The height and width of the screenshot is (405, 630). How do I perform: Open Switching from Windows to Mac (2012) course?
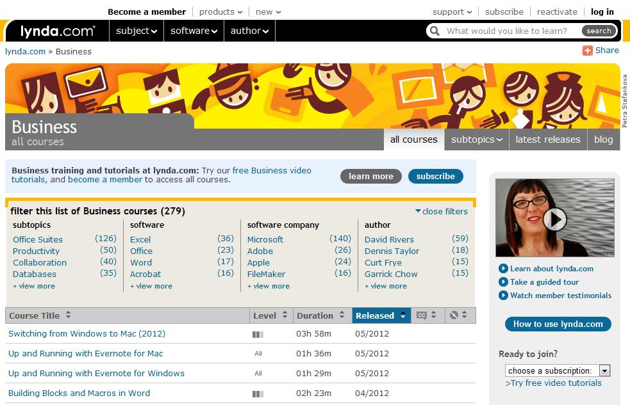[87, 333]
